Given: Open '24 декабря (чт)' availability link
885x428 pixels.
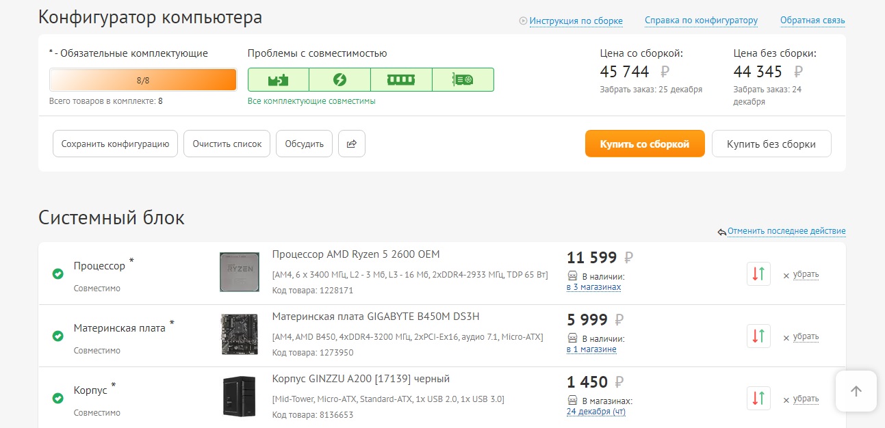Looking at the screenshot, I should [596, 412].
